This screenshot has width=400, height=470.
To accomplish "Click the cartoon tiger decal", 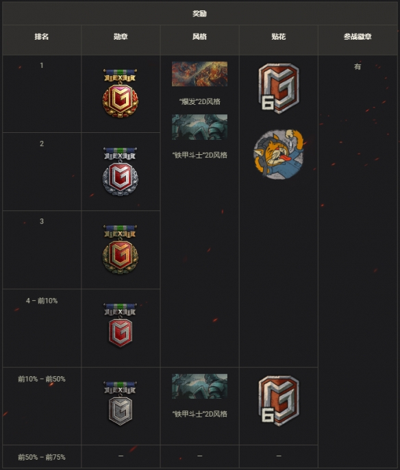I will tap(278, 154).
